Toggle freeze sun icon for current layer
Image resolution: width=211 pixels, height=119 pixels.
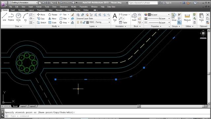[x=81, y=22]
